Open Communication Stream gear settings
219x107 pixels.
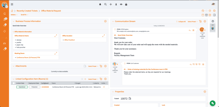click(205, 21)
